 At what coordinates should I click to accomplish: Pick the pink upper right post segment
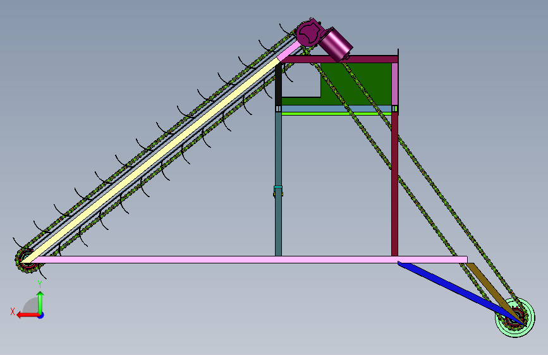point(394,84)
